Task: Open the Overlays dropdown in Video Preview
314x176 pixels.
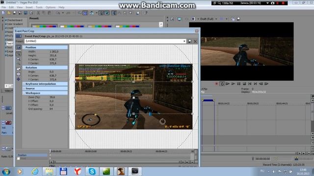Action: (x=227, y=19)
